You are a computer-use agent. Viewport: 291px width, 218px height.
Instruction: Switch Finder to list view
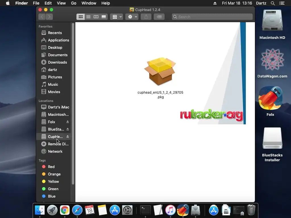88,17
